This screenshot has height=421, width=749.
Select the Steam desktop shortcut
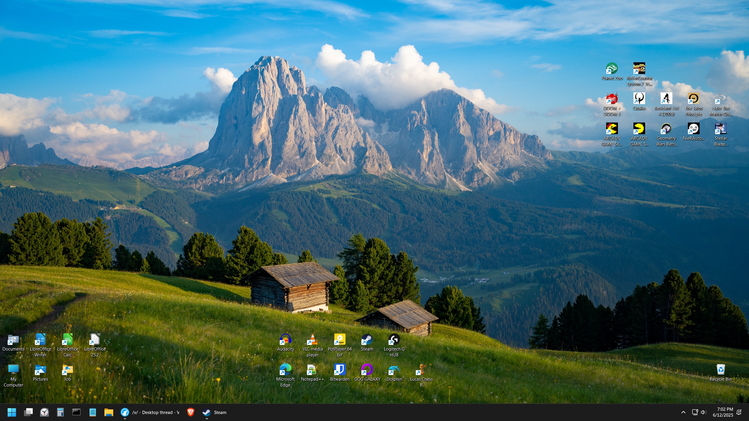point(367,342)
